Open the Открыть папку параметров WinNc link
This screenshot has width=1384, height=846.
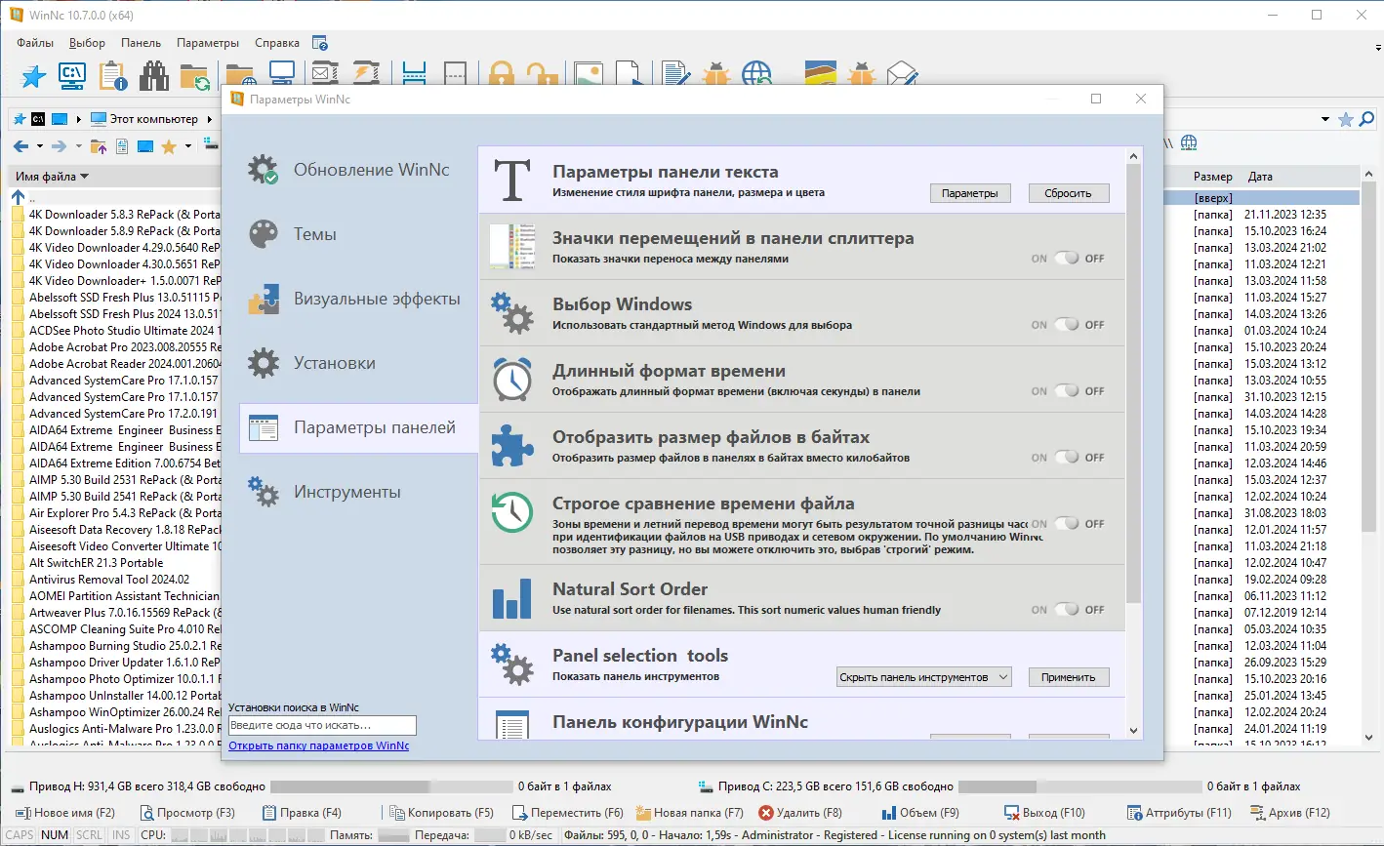319,745
